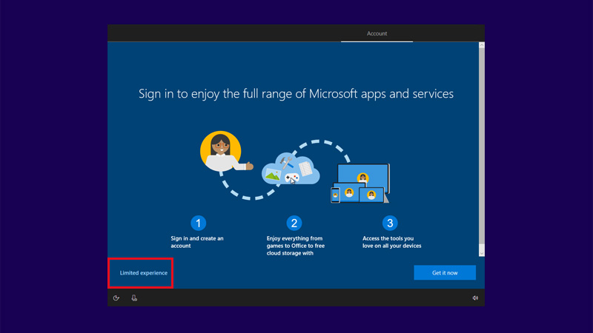Screen dimensions: 593x333
Task: Click the number 3 step circle
Action: pos(390,223)
